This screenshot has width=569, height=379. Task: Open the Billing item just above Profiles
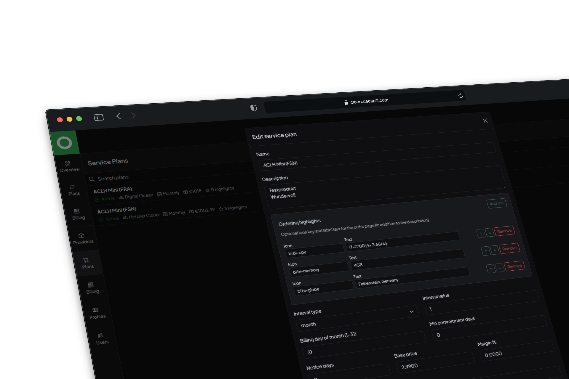(92, 288)
